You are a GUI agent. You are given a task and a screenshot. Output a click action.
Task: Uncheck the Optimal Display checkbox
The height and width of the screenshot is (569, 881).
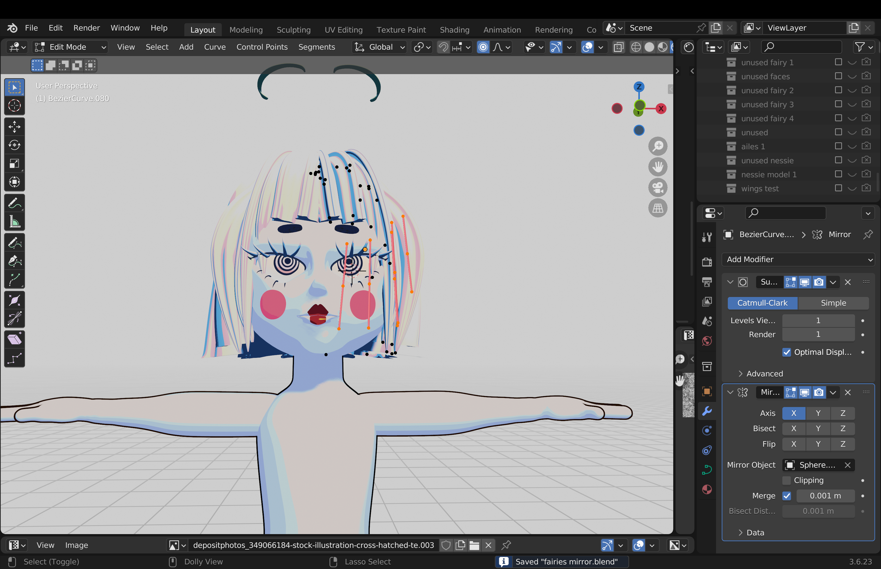pos(786,352)
